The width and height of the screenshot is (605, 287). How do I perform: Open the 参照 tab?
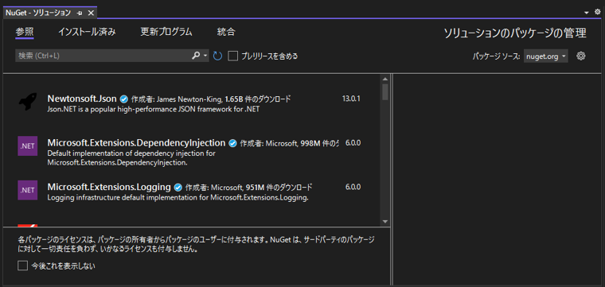pos(25,32)
